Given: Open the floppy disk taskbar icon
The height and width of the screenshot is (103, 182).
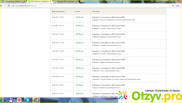Looking at the screenshot, I should pyautogui.click(x=11, y=100).
